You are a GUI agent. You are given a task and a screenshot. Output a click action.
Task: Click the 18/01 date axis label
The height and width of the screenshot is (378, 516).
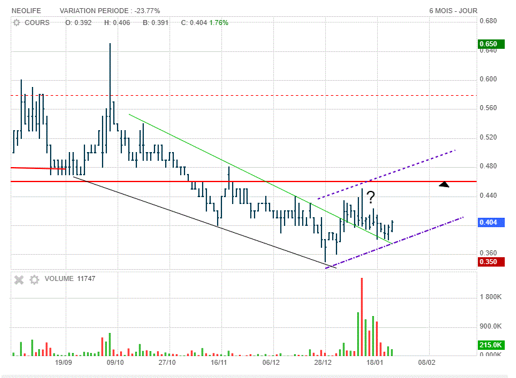point(375,362)
